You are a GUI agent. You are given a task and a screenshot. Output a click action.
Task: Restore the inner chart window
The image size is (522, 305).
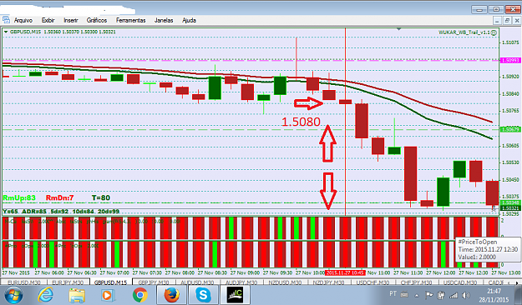[x=507, y=21]
